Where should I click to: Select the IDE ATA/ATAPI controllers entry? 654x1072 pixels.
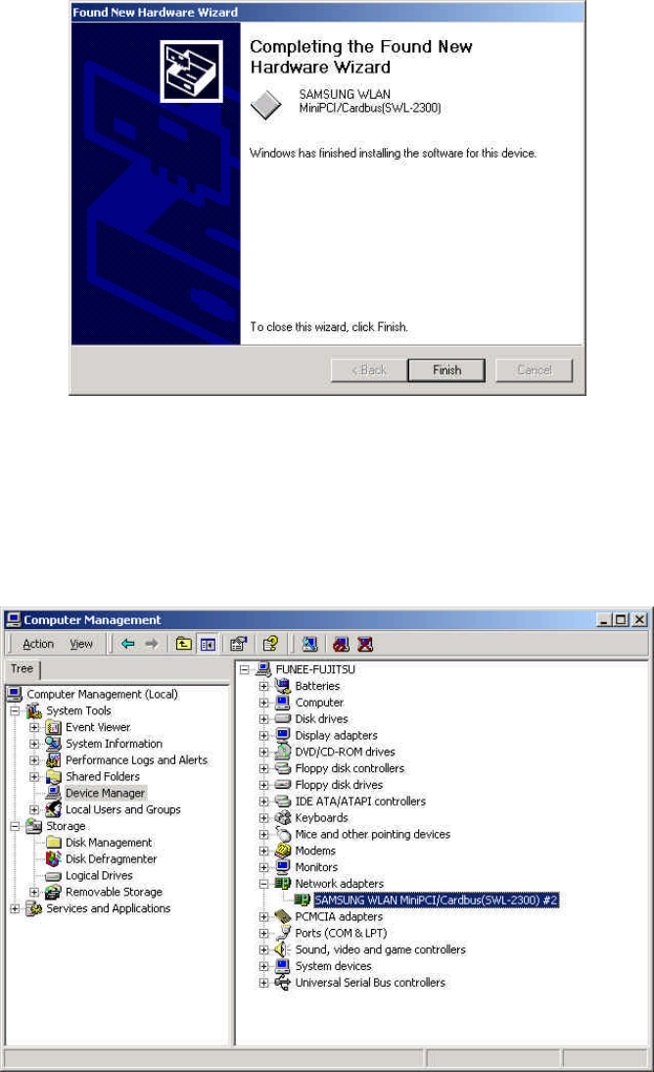click(x=360, y=802)
